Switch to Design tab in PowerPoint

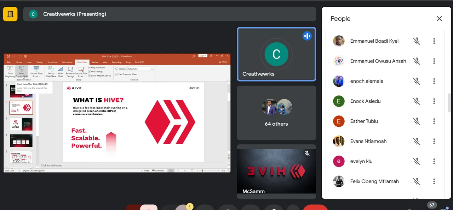tap(40, 62)
